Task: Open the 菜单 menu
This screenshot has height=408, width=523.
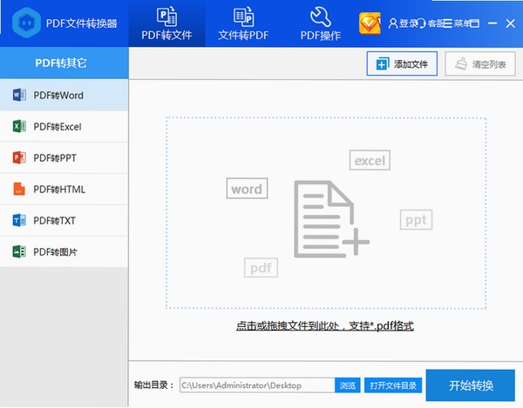Action: pyautogui.click(x=457, y=23)
